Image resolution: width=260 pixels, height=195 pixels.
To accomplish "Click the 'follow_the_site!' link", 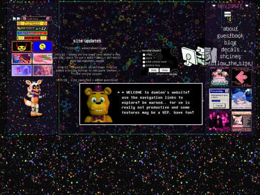I will (x=230, y=63).
